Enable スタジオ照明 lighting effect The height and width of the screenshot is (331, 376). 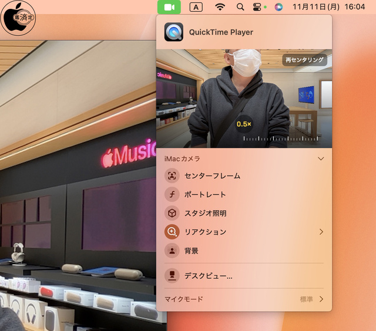pos(205,213)
